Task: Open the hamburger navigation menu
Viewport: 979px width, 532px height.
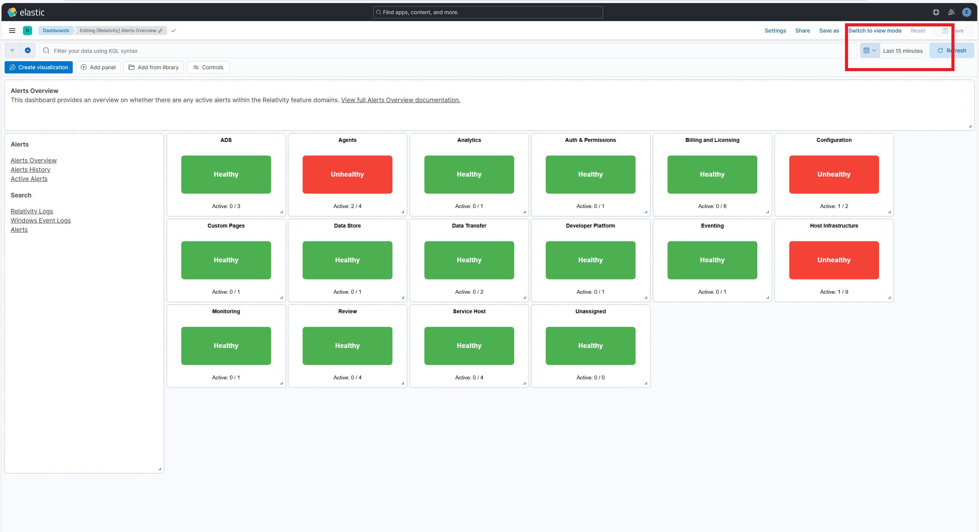Action: point(12,31)
